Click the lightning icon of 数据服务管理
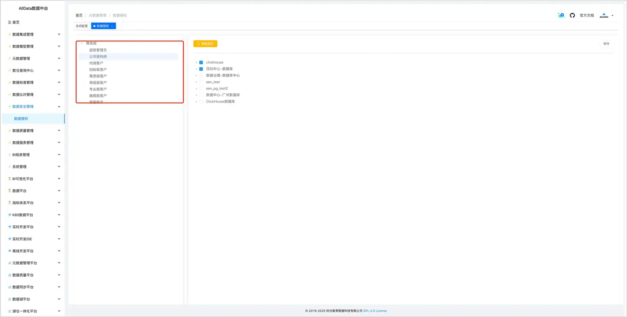This screenshot has width=627, height=317. click(x=9, y=143)
